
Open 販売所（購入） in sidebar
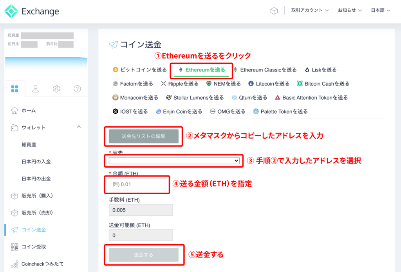[x=37, y=196]
